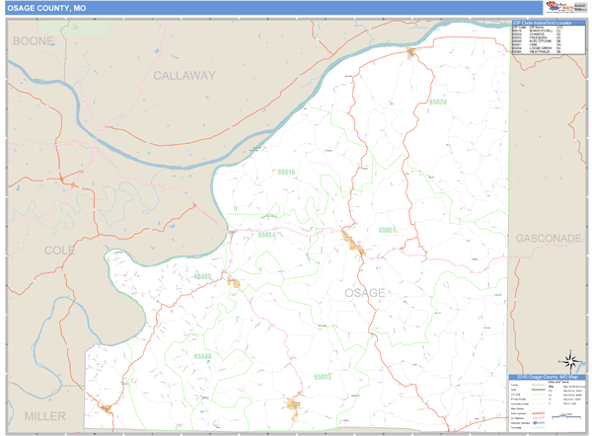Screen dimensions: 592x436
Task: Click the 2016 Osage County, MO Map legend title
Action: (x=548, y=376)
